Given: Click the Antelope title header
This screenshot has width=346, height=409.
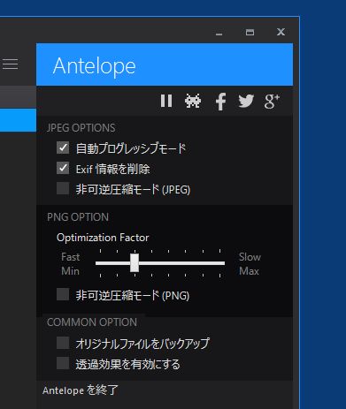Looking at the screenshot, I should coord(165,64).
